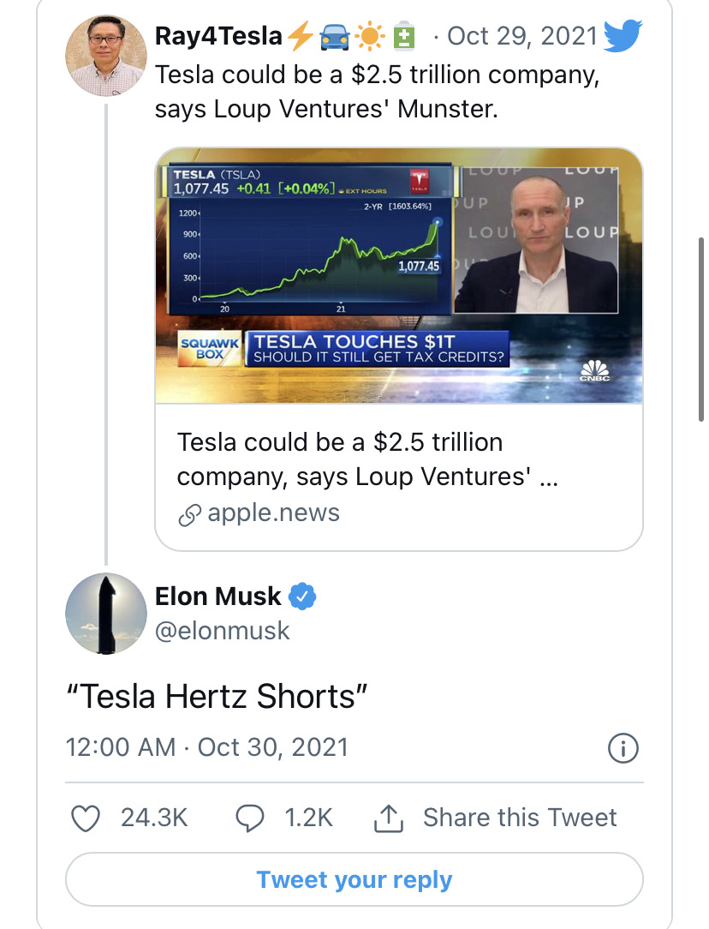Open the Oct 29, 2021 tweet date
The image size is (709, 929).
click(x=521, y=36)
